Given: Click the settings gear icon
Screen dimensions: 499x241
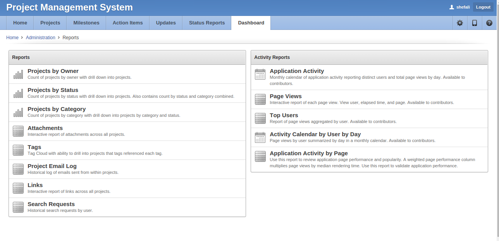Looking at the screenshot, I should pos(460,23).
